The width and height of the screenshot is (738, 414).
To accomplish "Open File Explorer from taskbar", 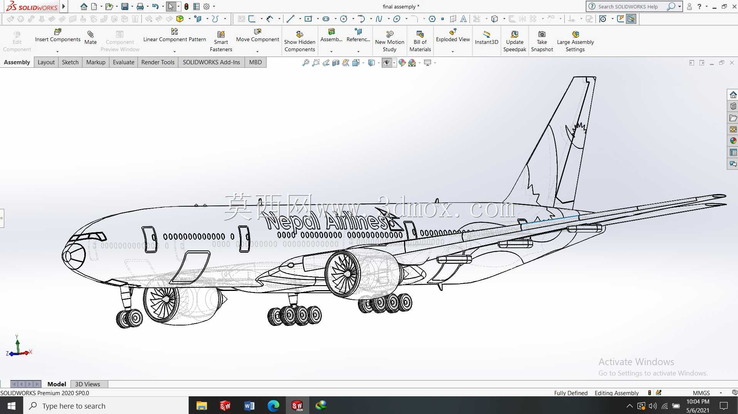I will [201, 406].
